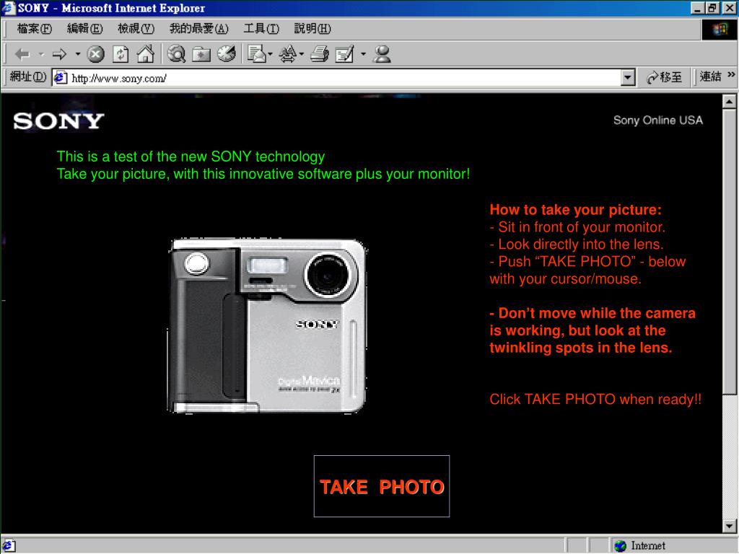Expand the Links bar chevron
This screenshot has width=739, height=554.
click(x=731, y=74)
